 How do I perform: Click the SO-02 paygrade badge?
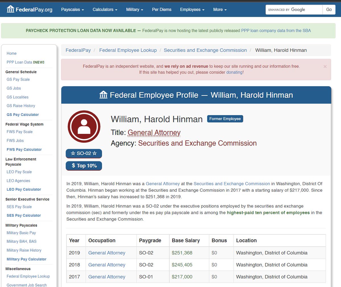point(84,153)
